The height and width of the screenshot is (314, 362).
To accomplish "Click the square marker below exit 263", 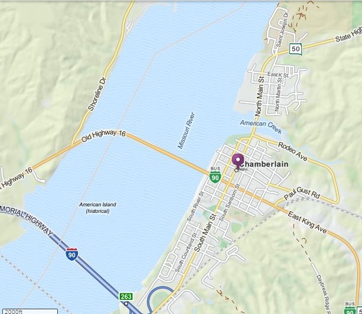I will pyautogui.click(x=126, y=303).
